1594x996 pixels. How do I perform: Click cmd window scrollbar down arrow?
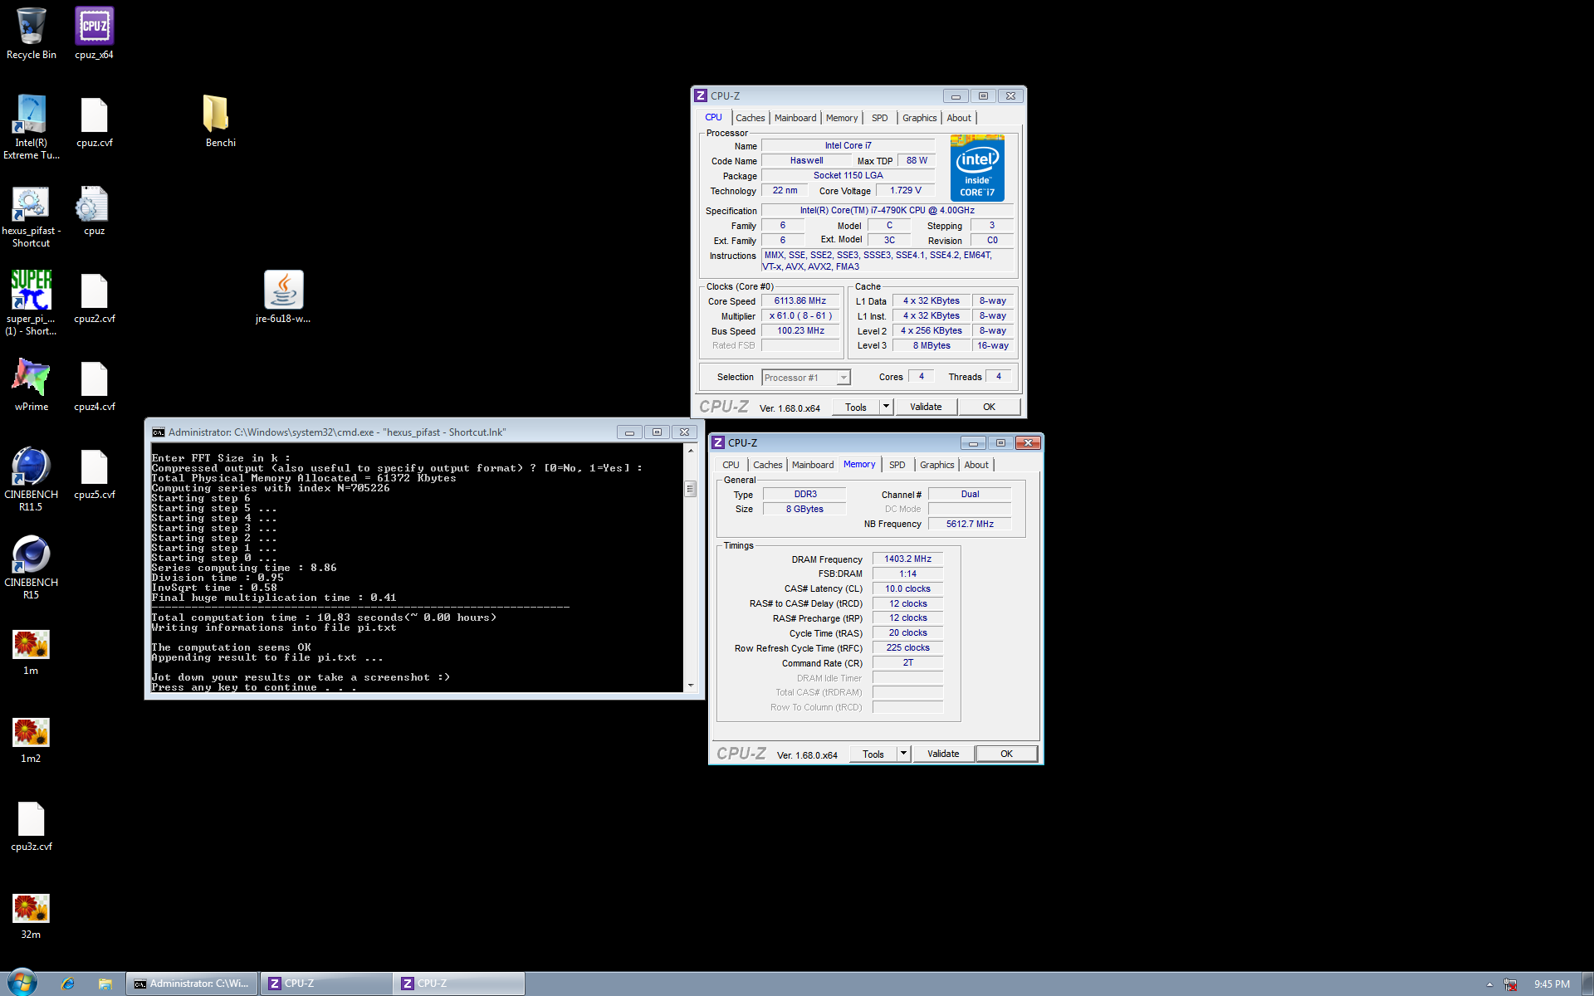coord(690,686)
